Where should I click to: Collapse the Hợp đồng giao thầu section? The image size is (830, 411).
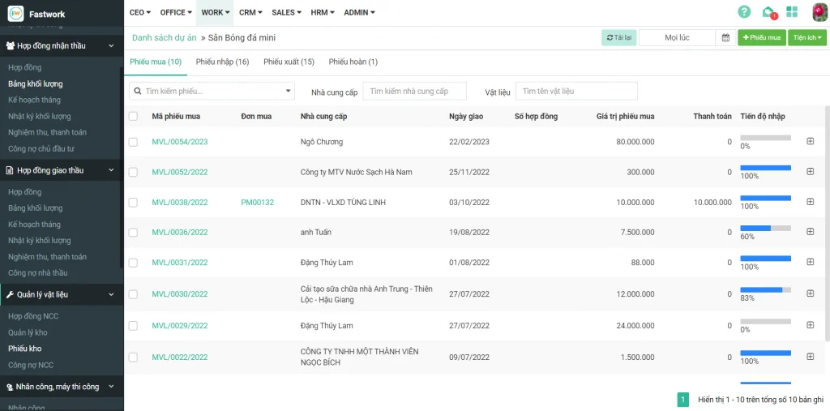point(112,170)
